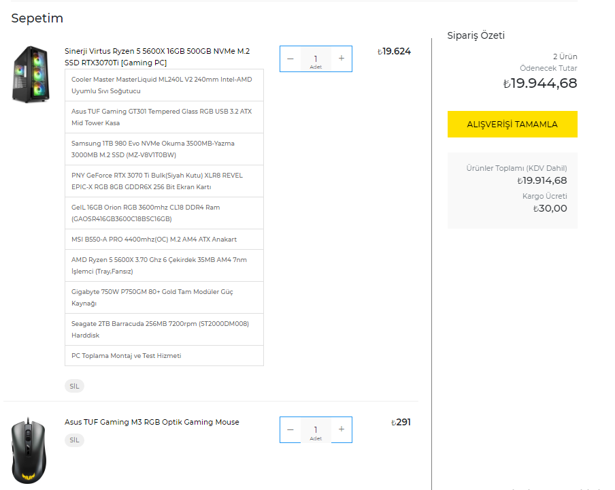Open the Sinerji Virtus Ryzen 5 Gaming PC link
Viewport: 615px width, 490px height.
(157, 57)
